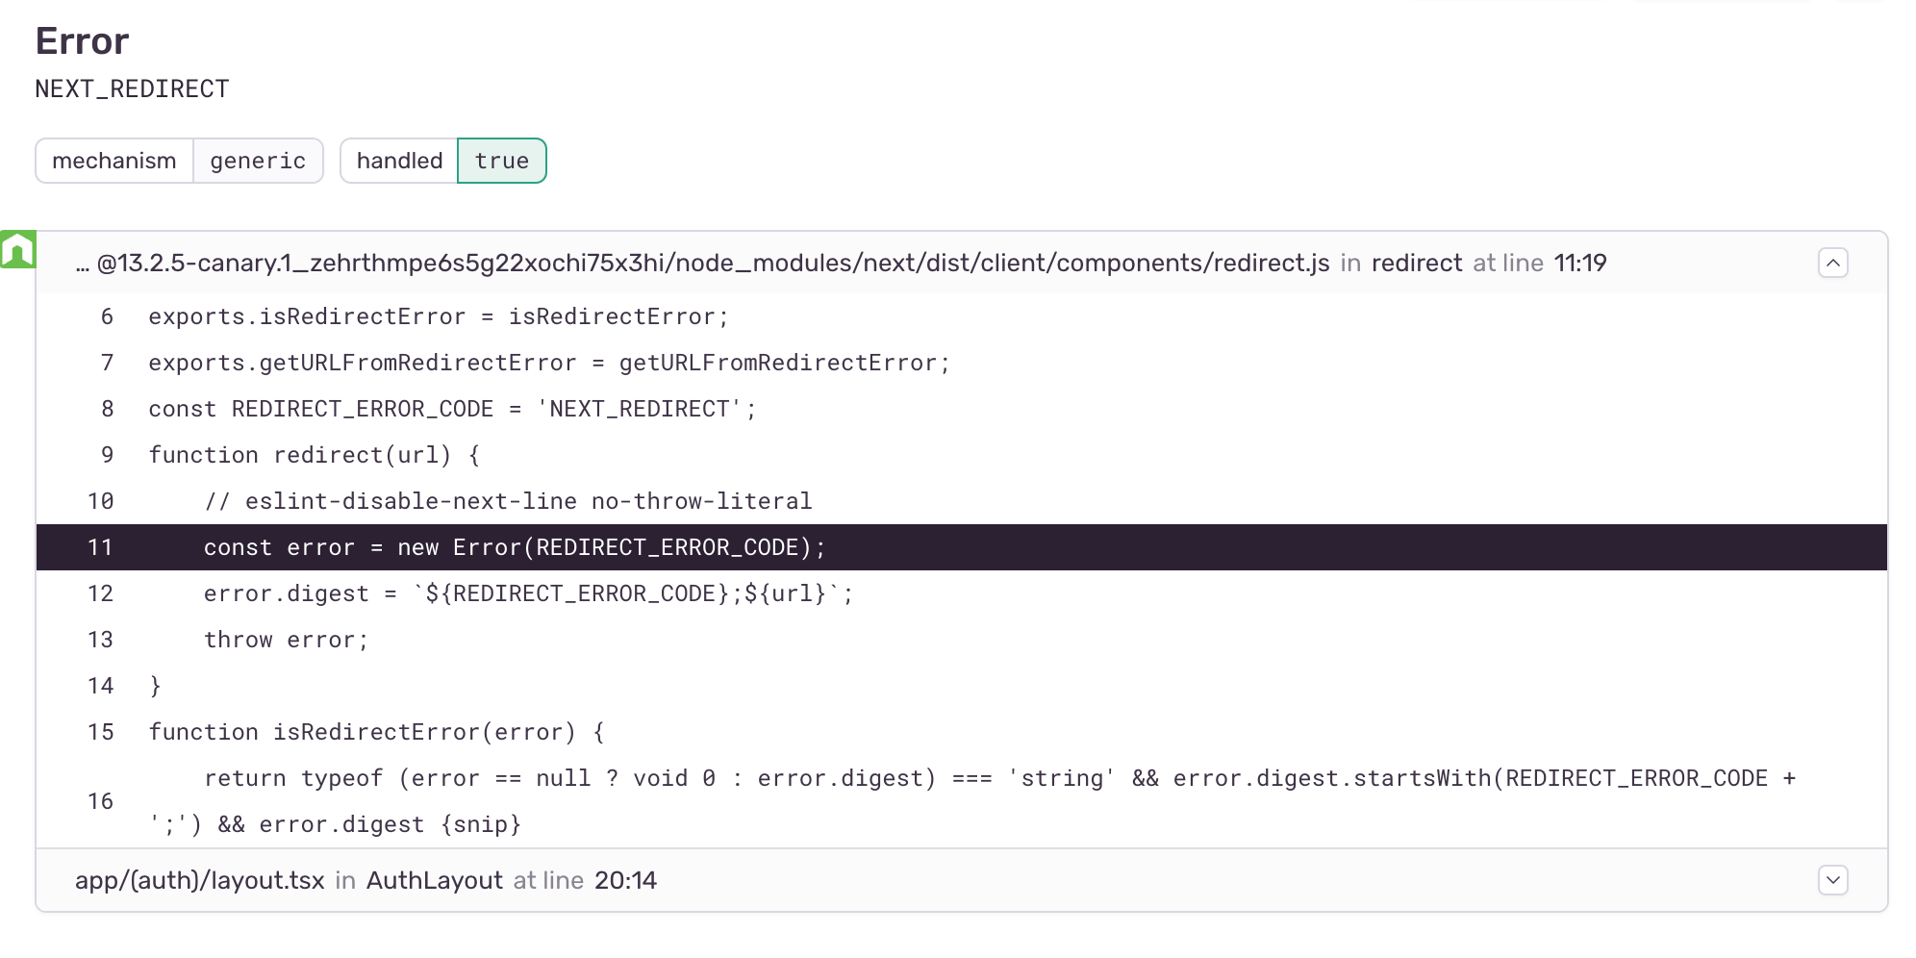Click the AuthLayout function name
1916x958 pixels.
435,880
